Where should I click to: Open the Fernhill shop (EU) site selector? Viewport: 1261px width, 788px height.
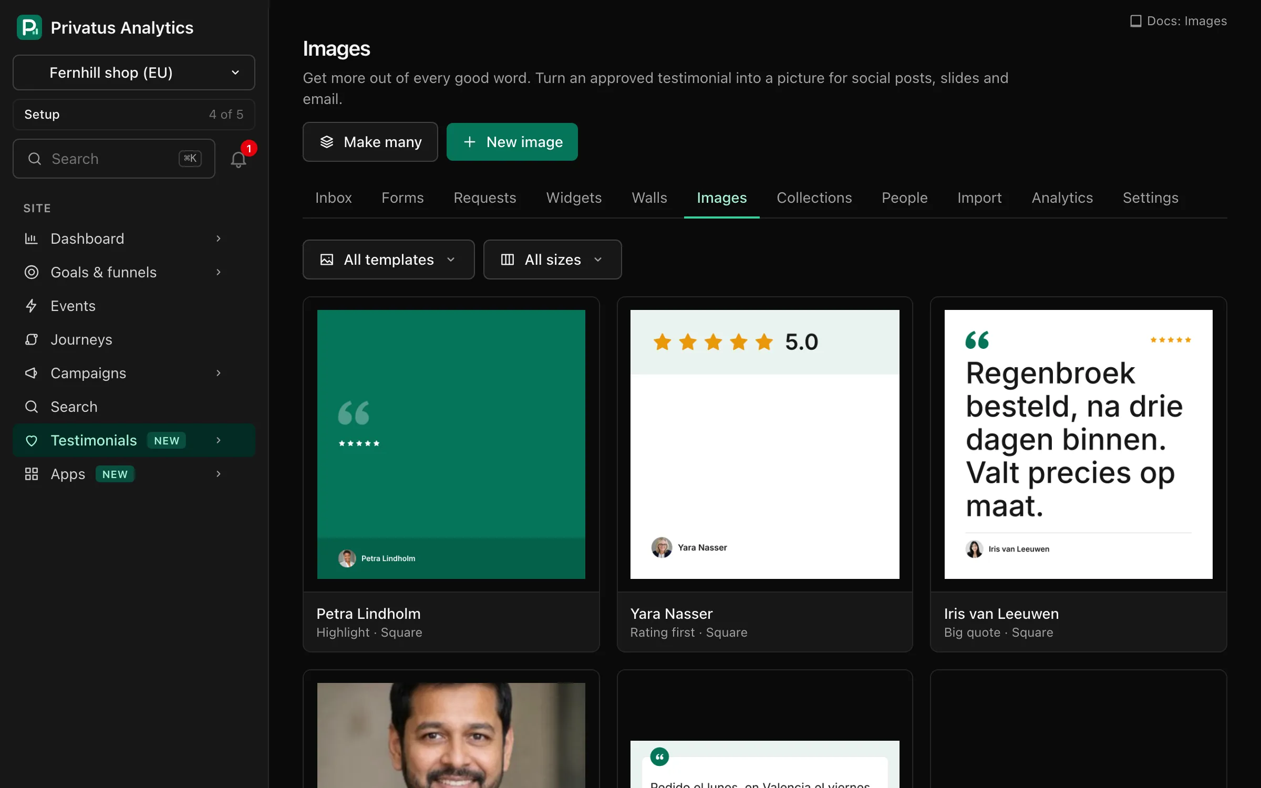(x=134, y=72)
